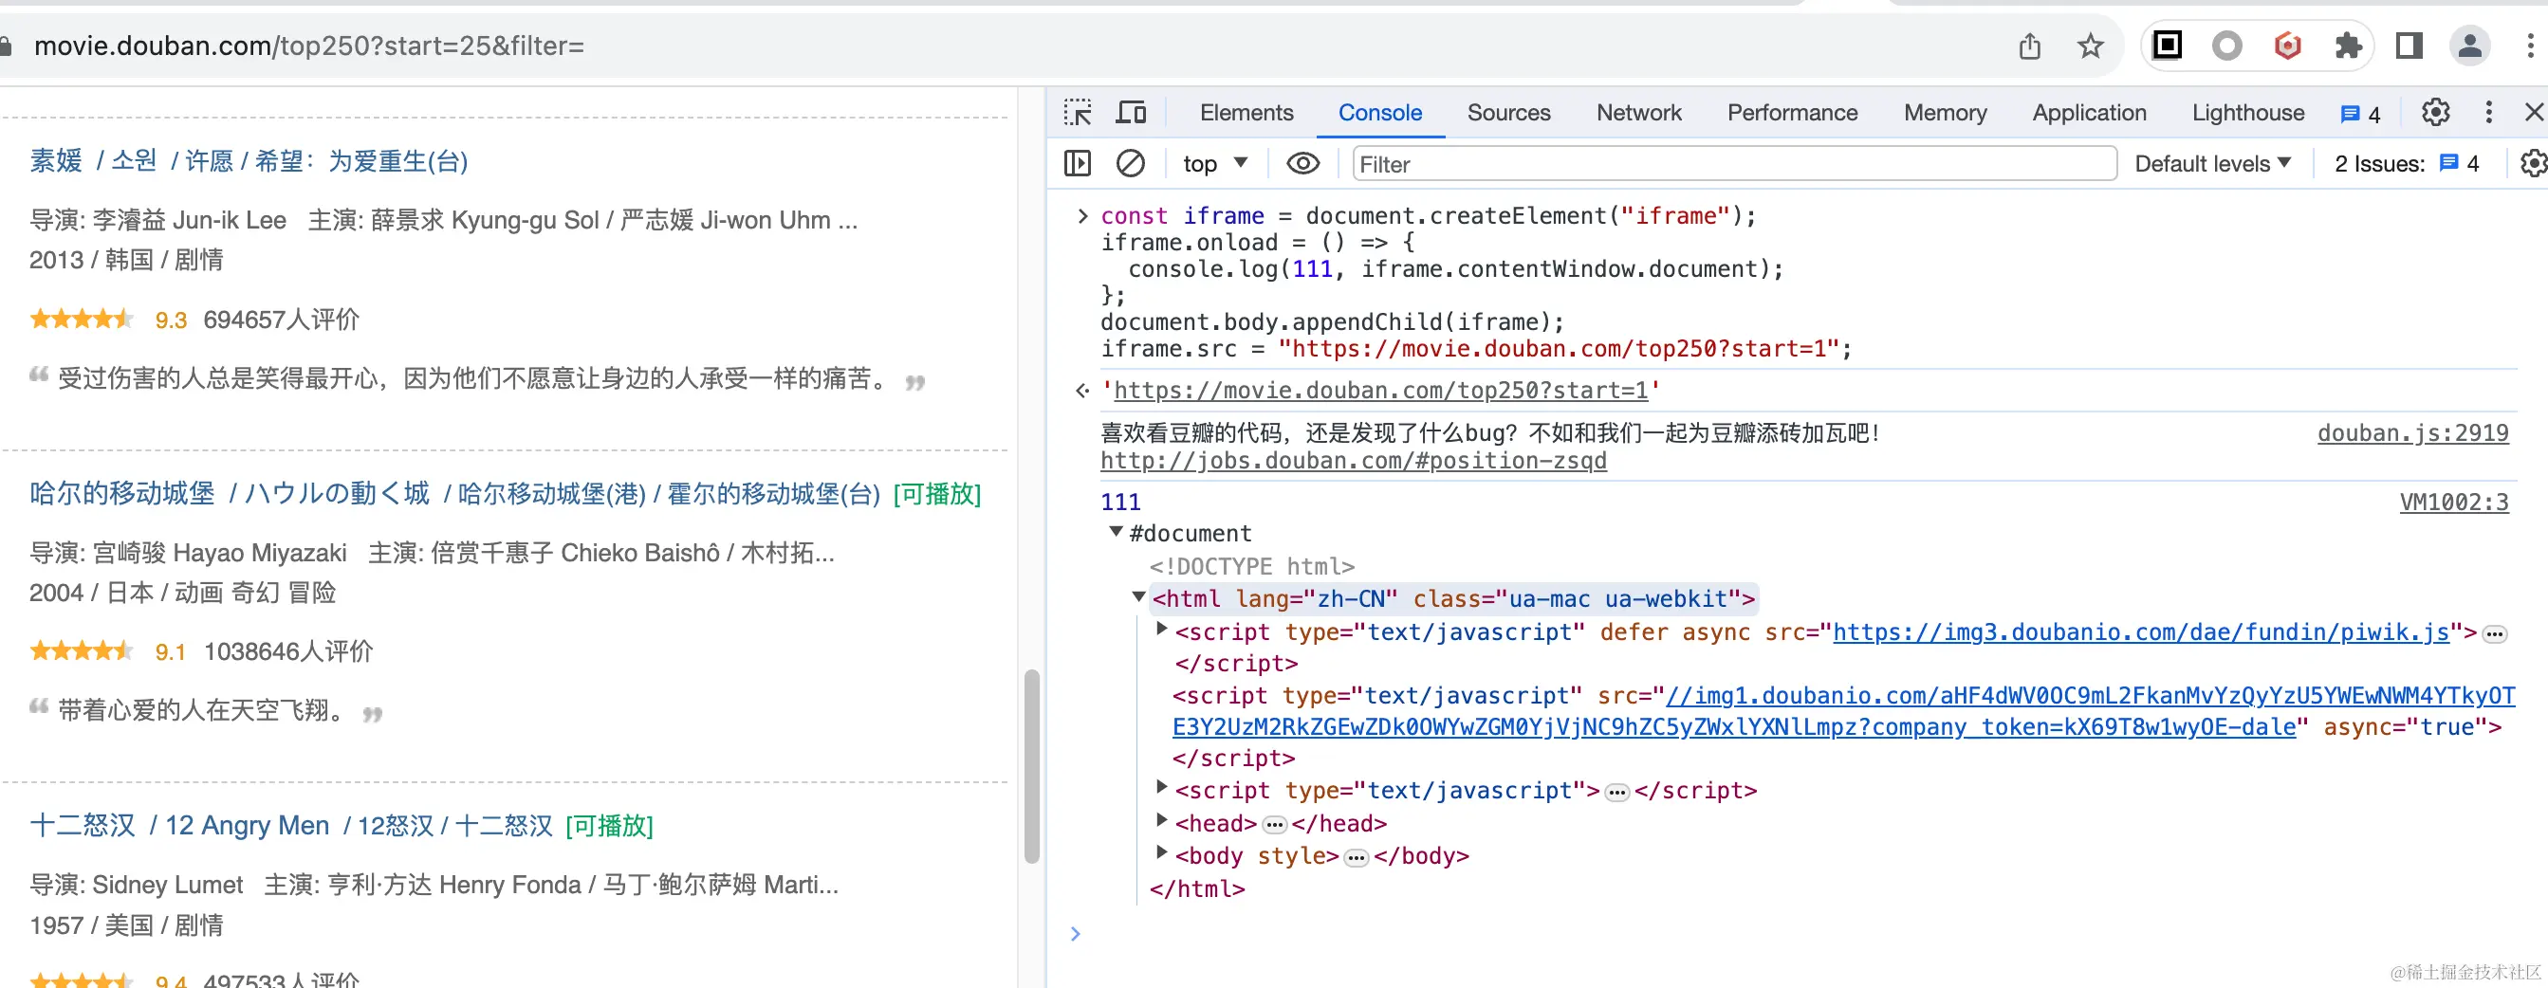Screen dimensions: 2548x988
Task: Click 可播放 tag beside 哈尔的移动城堡
Action: 936,493
